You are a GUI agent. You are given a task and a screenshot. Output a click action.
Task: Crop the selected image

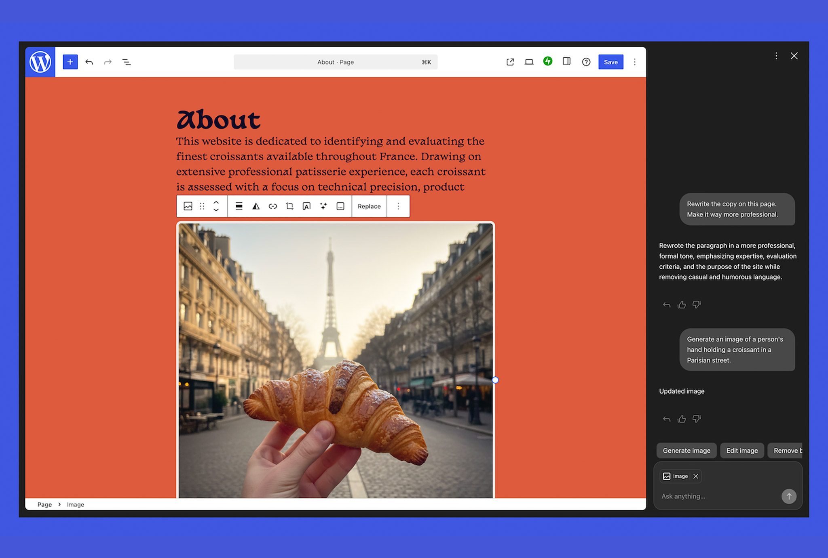[289, 206]
